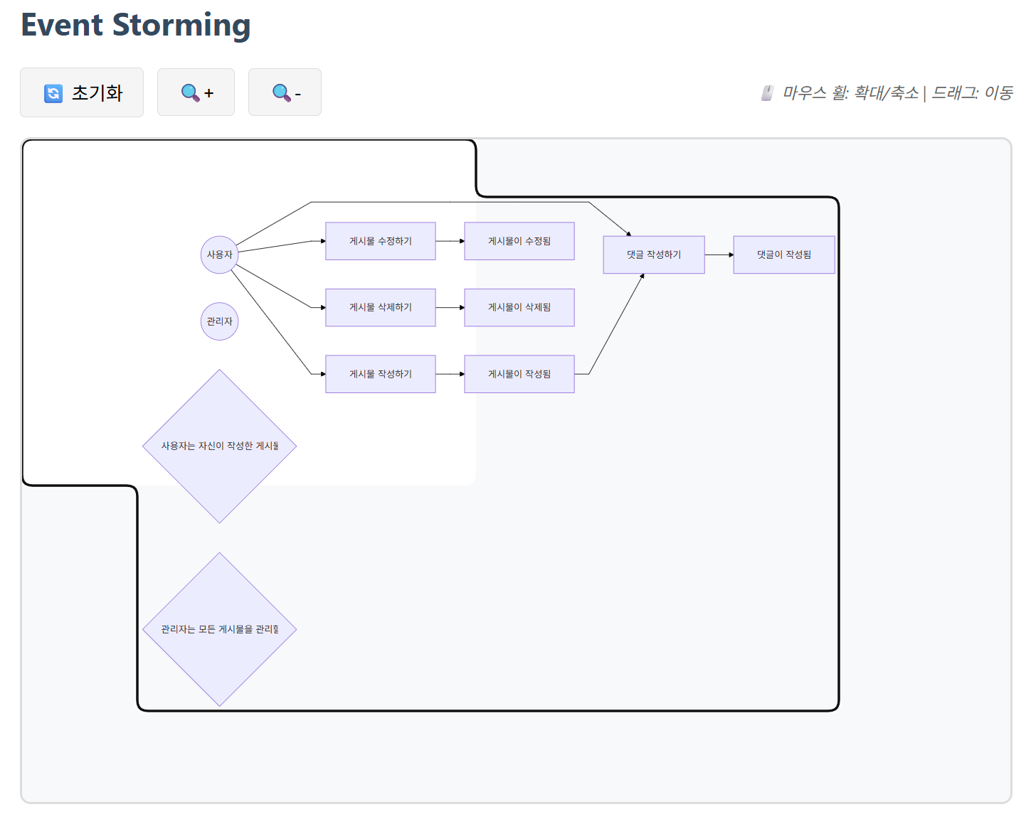The image size is (1031, 819).
Task: Select the 게시물 삭제하기 command box
Action: click(380, 307)
